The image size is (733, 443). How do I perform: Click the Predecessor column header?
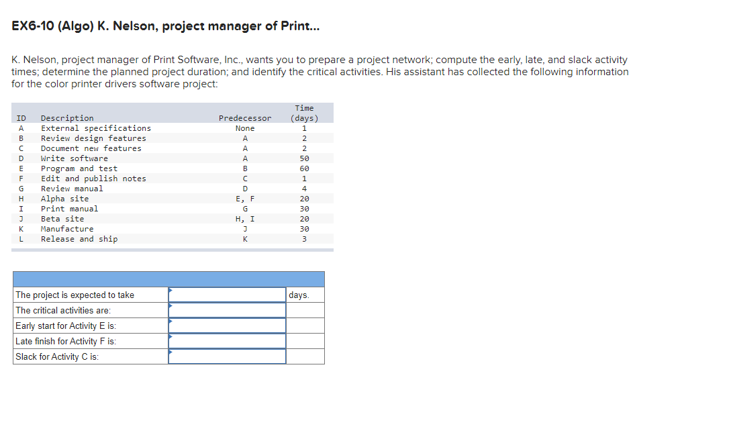click(x=244, y=117)
